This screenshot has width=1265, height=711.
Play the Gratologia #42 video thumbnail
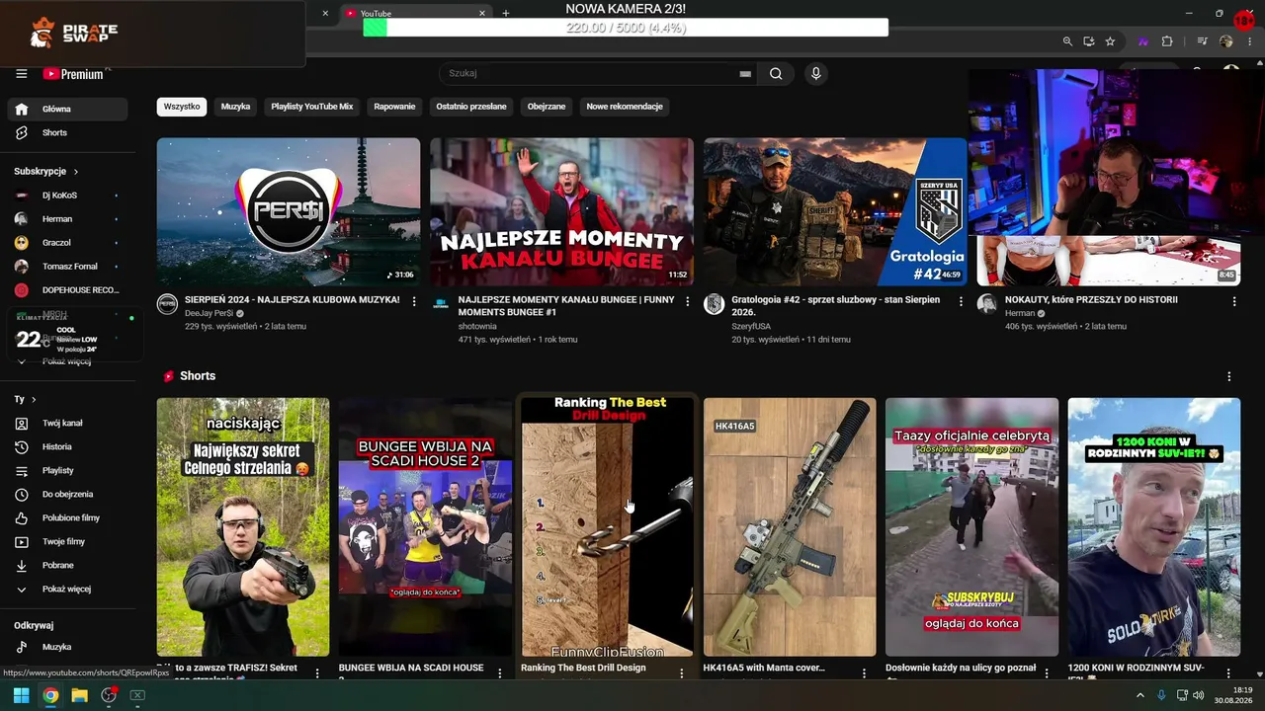(835, 211)
